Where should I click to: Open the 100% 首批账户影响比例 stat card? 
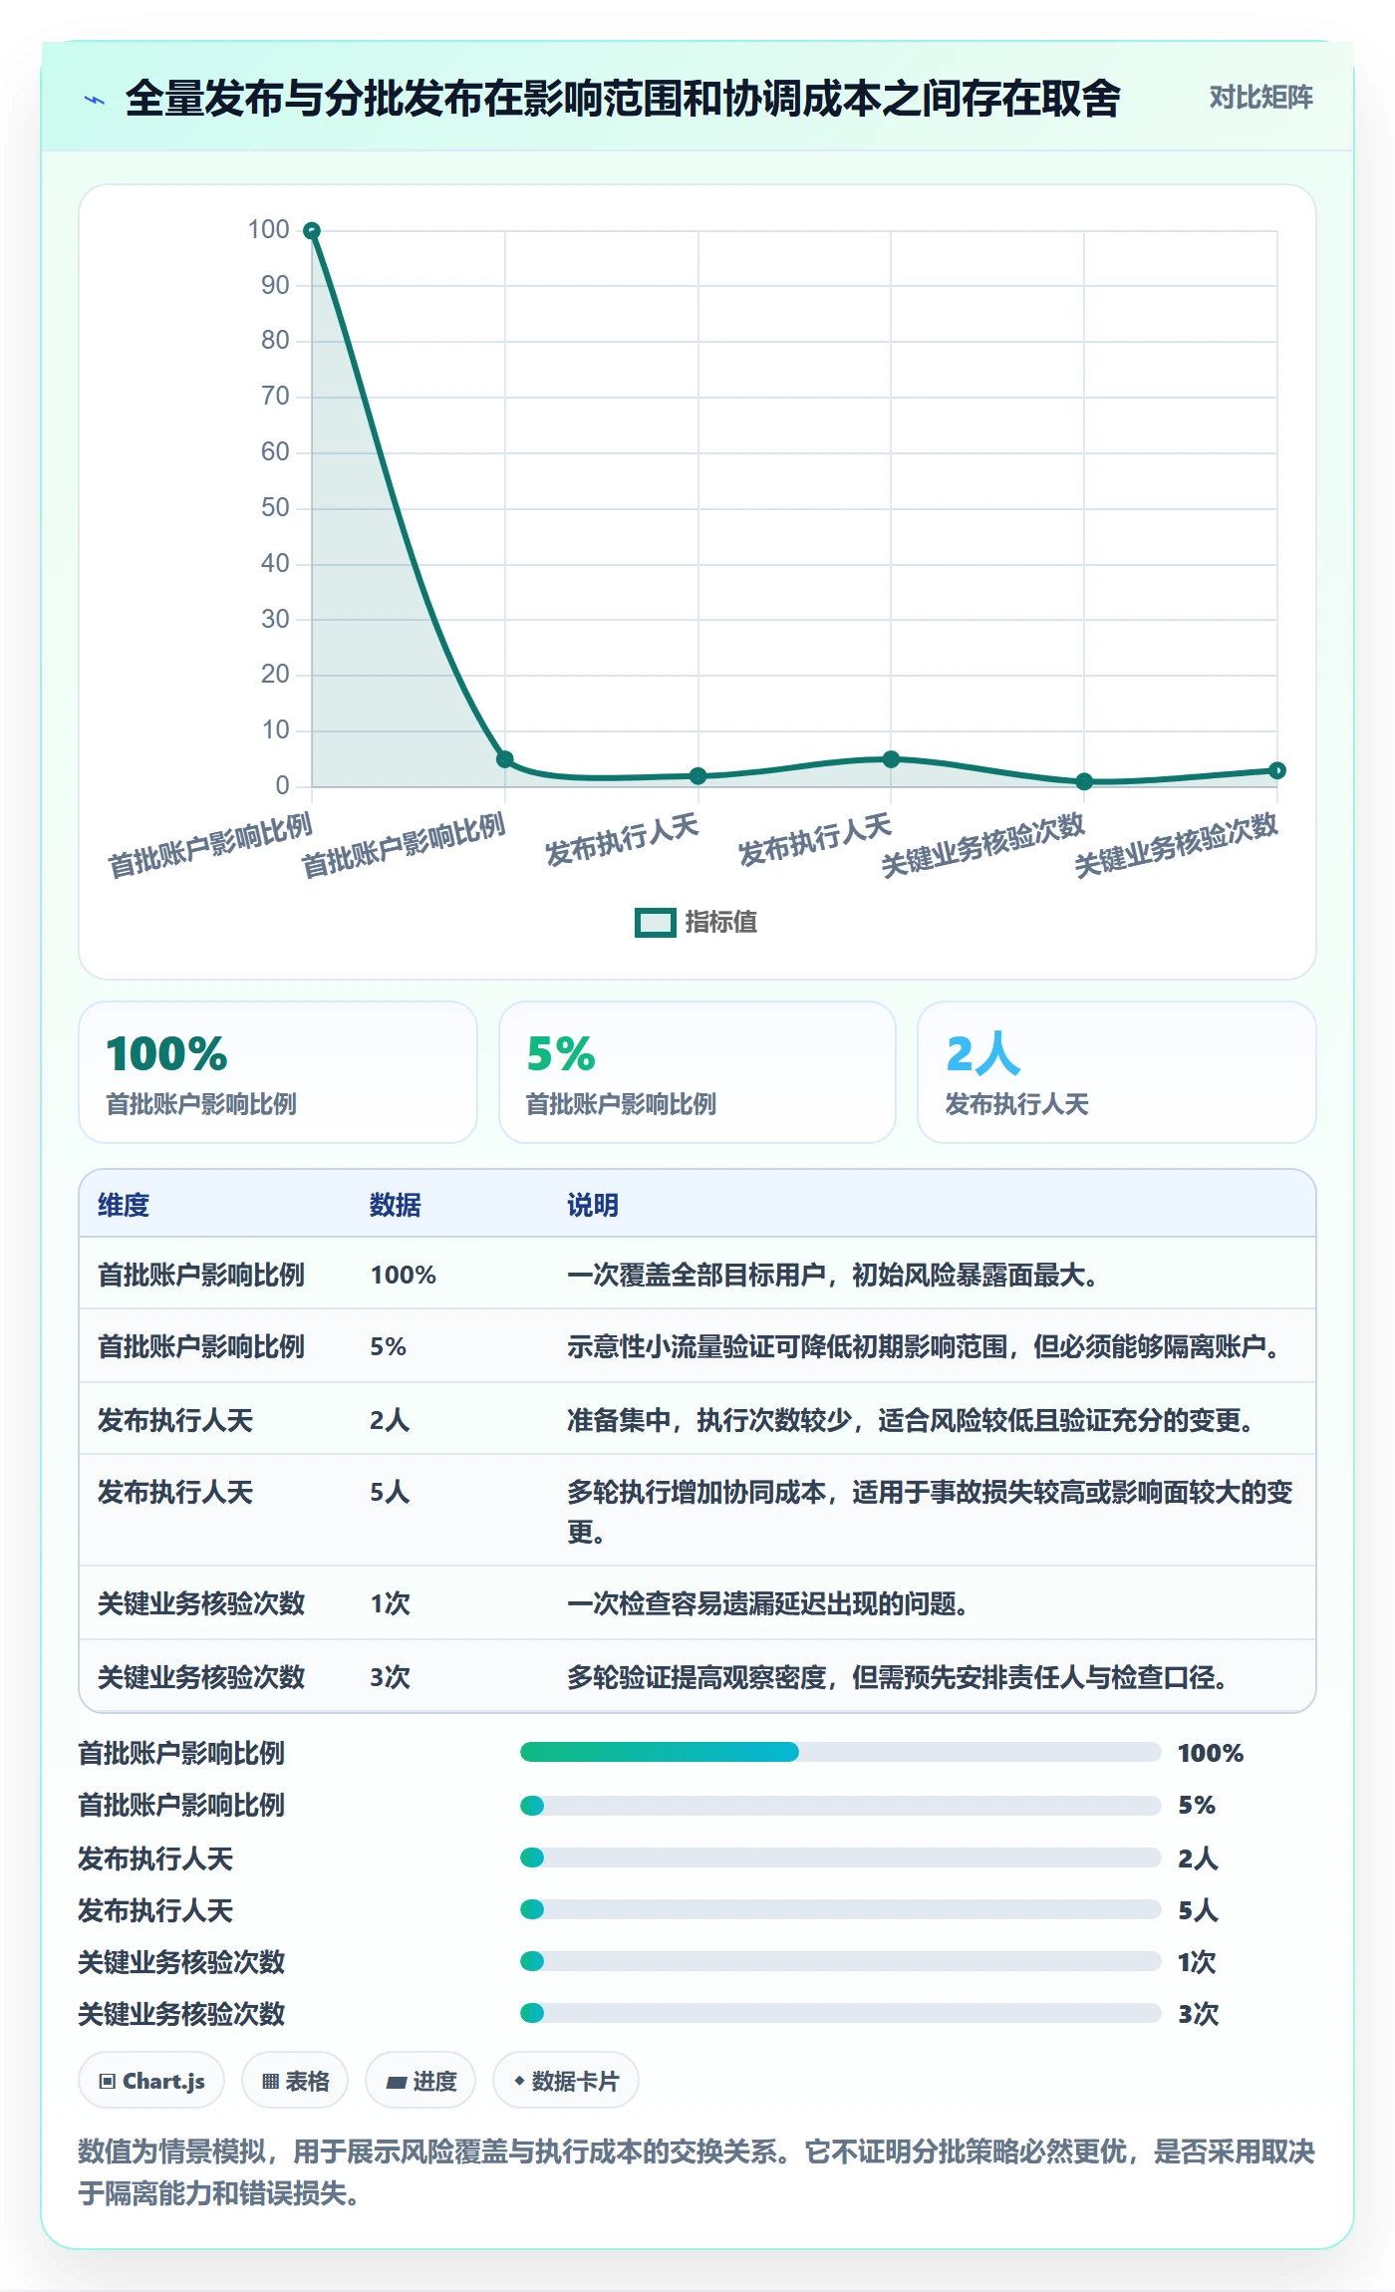click(x=278, y=1072)
